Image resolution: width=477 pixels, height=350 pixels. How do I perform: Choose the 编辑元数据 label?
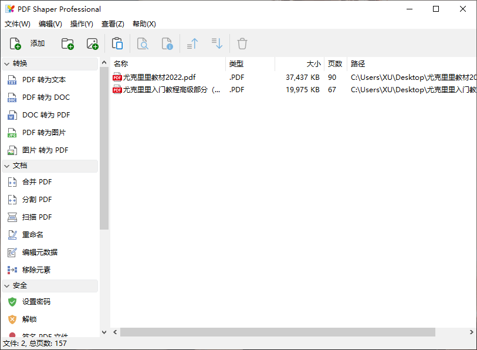coord(40,253)
